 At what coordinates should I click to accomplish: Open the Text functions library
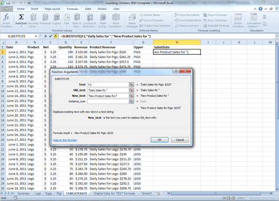point(67,20)
